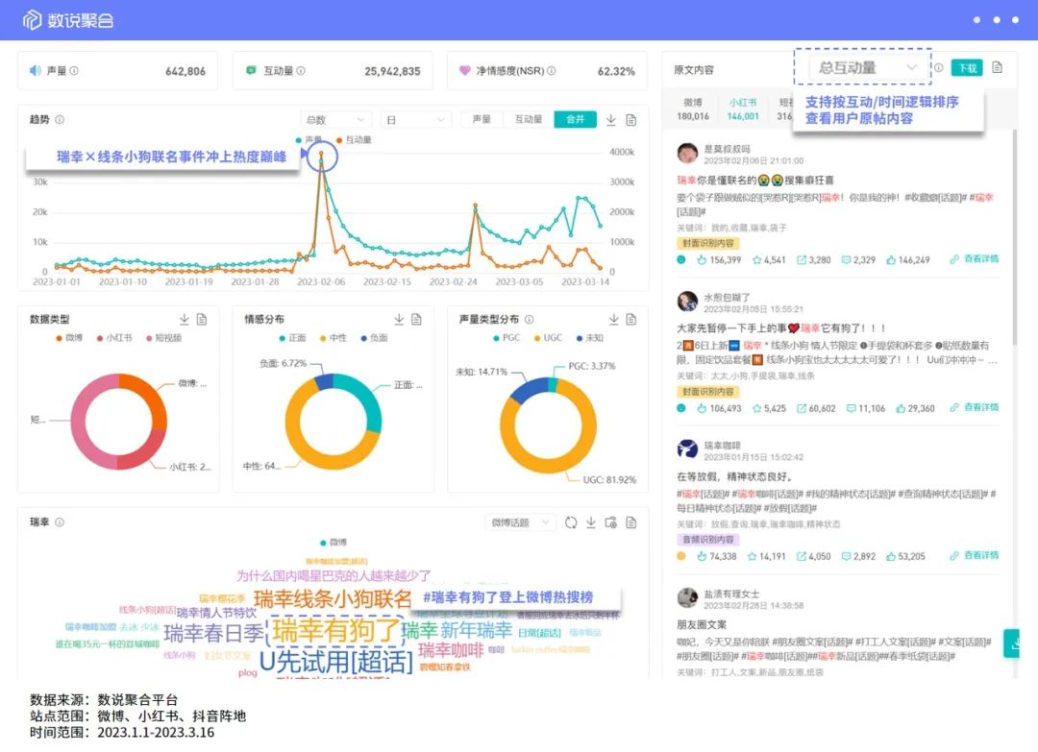Image resolution: width=1038 pixels, height=752 pixels.
Task: Download the 瑞幸 word cloud
Action: click(591, 522)
